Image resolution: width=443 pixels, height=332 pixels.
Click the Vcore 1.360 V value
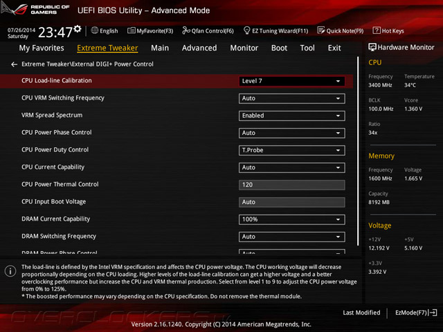point(413,109)
